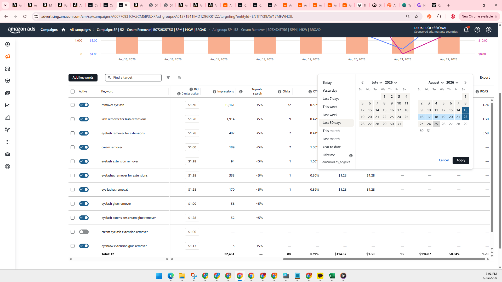Click the info icon beside Lifetime
This screenshot has width=502, height=282.
point(351,156)
